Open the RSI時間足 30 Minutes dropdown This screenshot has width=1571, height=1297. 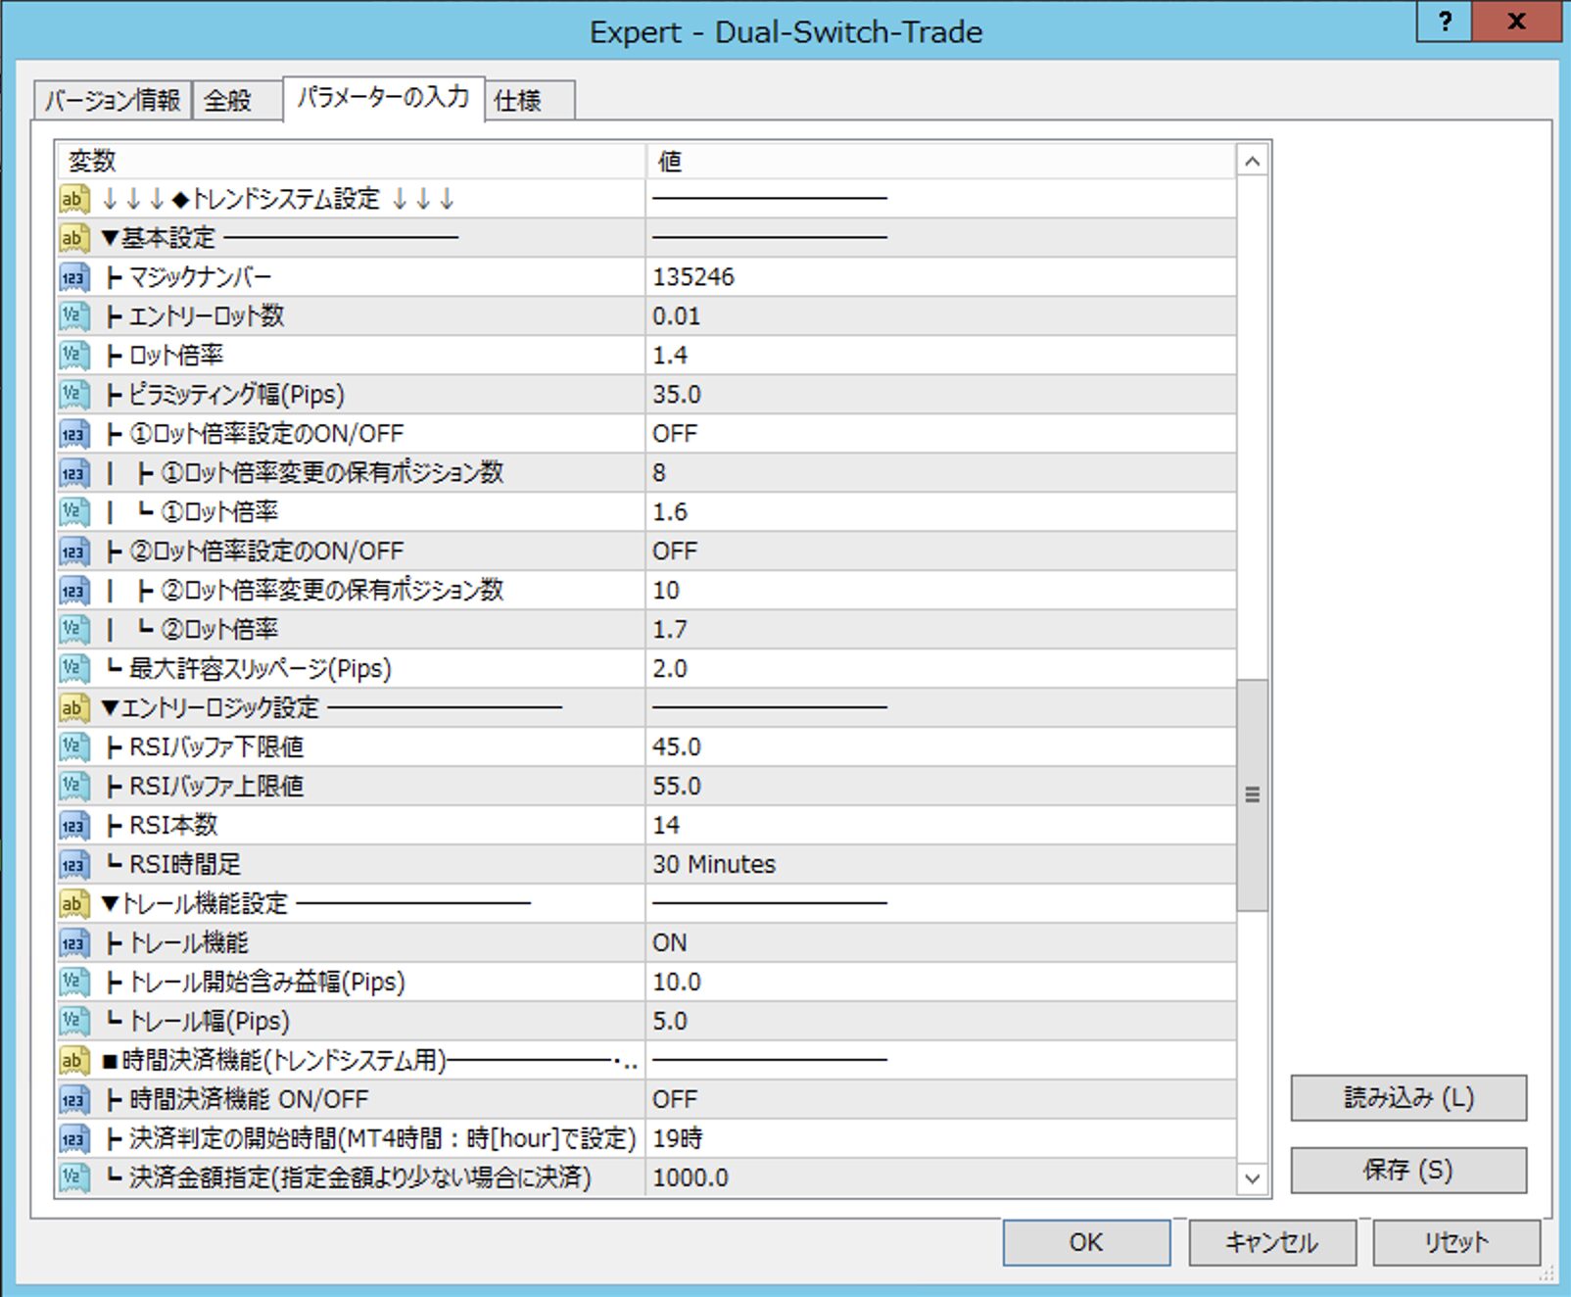click(x=938, y=865)
